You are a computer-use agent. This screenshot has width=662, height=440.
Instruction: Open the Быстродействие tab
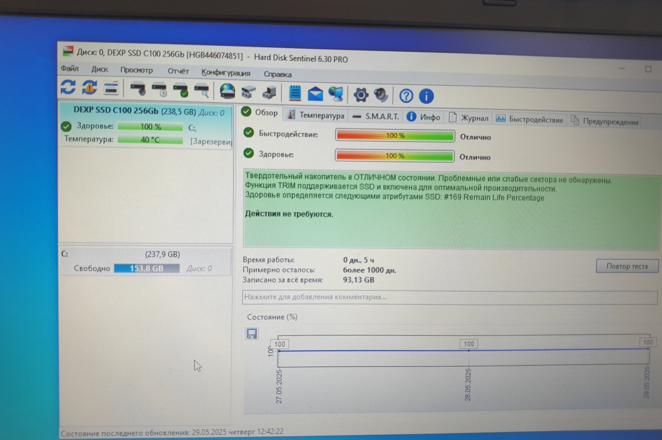coord(530,119)
